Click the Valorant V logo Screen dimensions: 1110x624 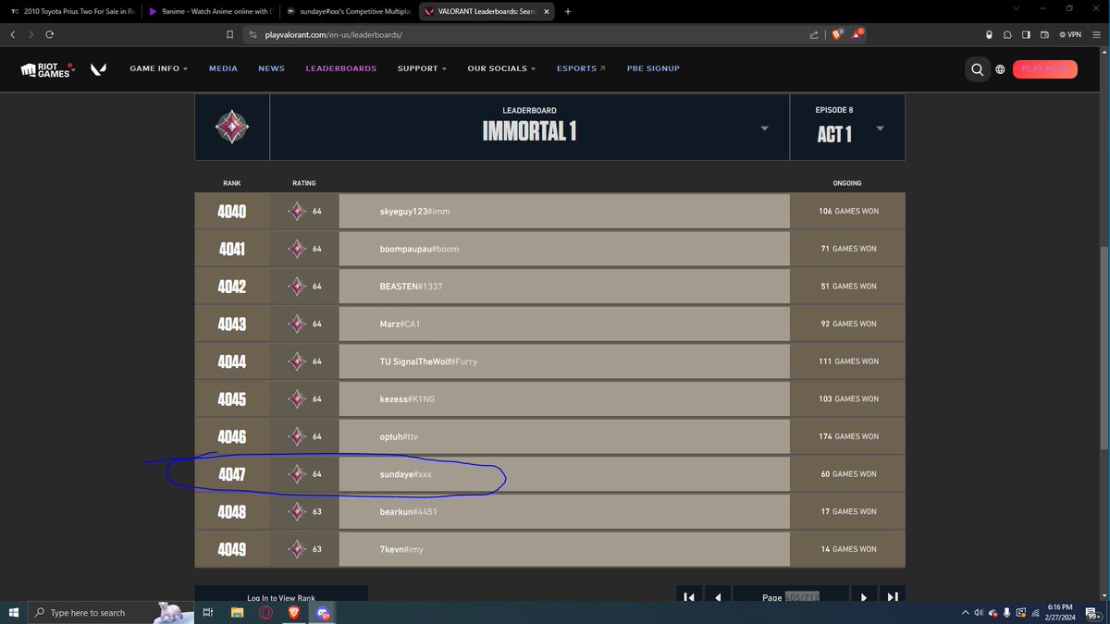[x=99, y=69]
